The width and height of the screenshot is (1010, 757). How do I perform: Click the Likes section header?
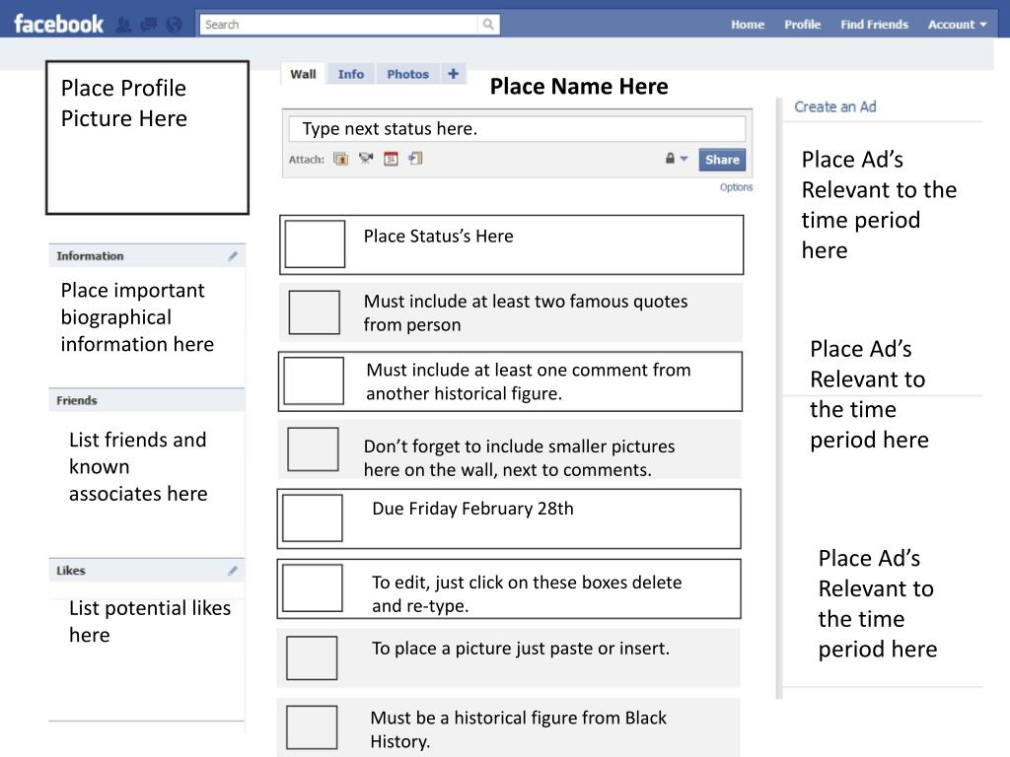click(147, 571)
